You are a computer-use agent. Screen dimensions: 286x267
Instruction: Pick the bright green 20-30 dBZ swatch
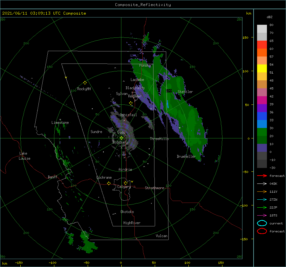coord(262,132)
